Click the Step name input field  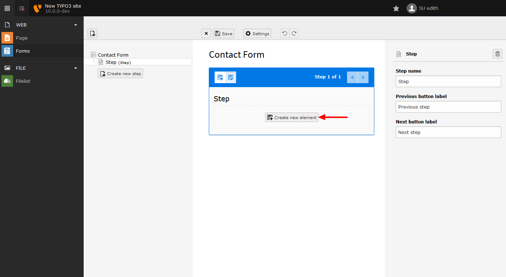pyautogui.click(x=448, y=81)
